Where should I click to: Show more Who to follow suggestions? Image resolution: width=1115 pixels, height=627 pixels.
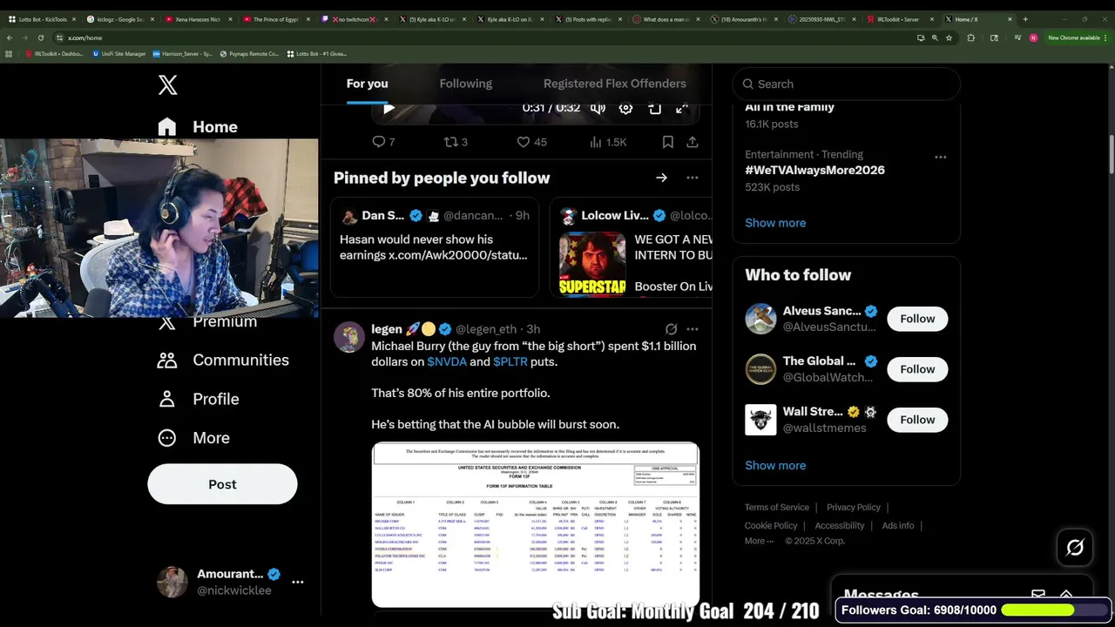[775, 465]
